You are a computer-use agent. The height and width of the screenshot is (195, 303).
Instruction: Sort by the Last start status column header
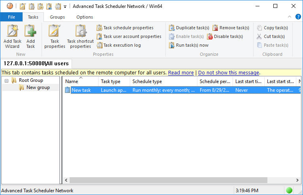pyautogui.click(x=280, y=81)
